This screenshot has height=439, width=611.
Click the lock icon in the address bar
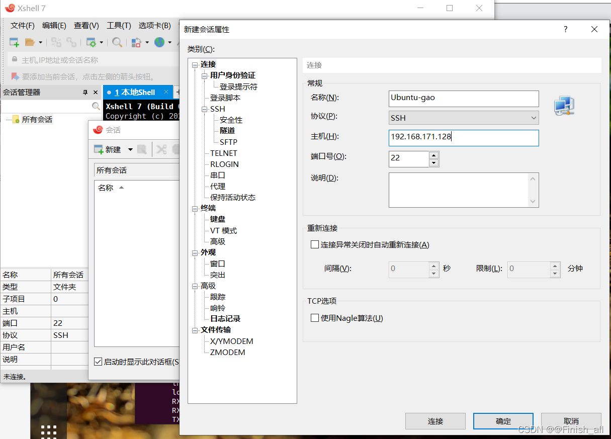[x=14, y=60]
